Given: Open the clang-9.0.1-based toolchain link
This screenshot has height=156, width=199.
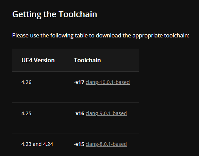Looking at the screenshot, I should click(x=106, y=113).
